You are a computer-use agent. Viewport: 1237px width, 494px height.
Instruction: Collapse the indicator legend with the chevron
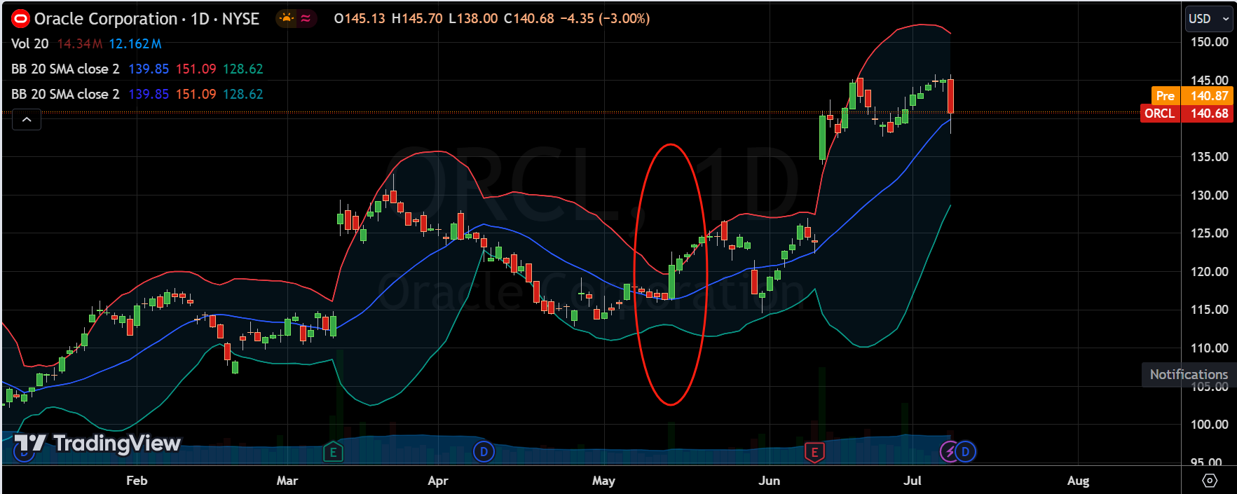coord(27,120)
